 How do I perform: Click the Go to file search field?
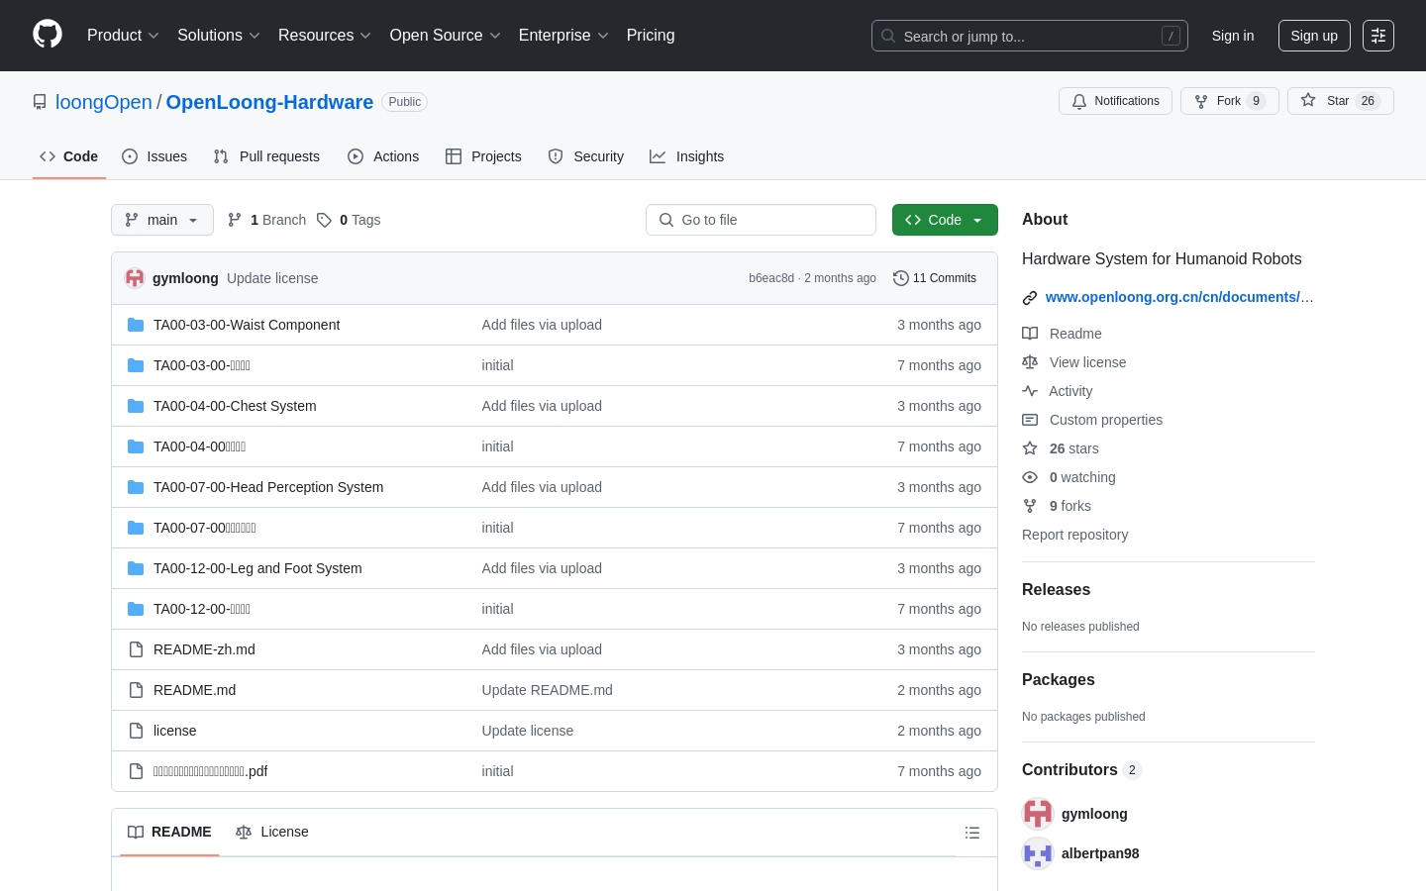pyautogui.click(x=761, y=220)
